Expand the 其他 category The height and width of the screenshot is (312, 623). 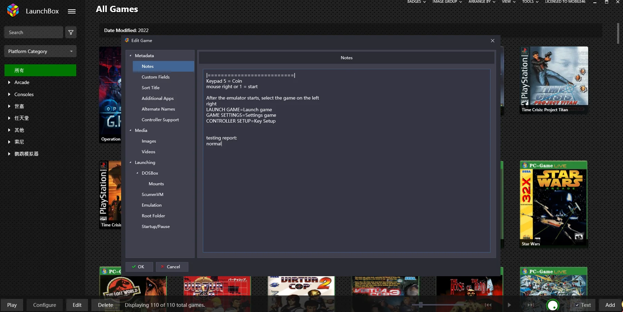tap(9, 130)
